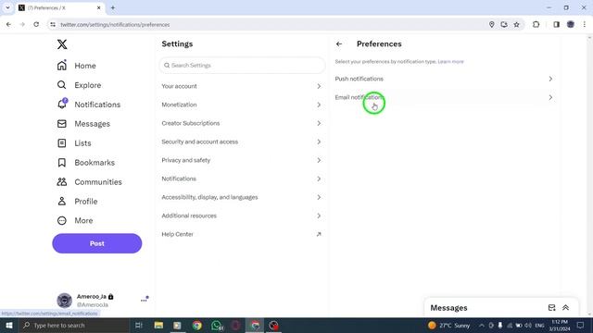Open Messages envelope in sidebar

(83, 124)
